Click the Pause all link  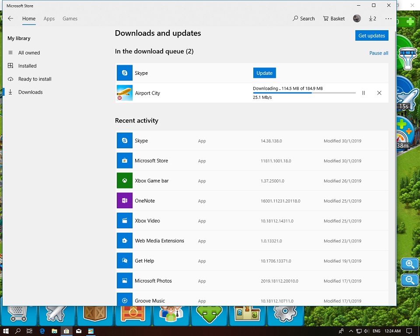tap(379, 53)
